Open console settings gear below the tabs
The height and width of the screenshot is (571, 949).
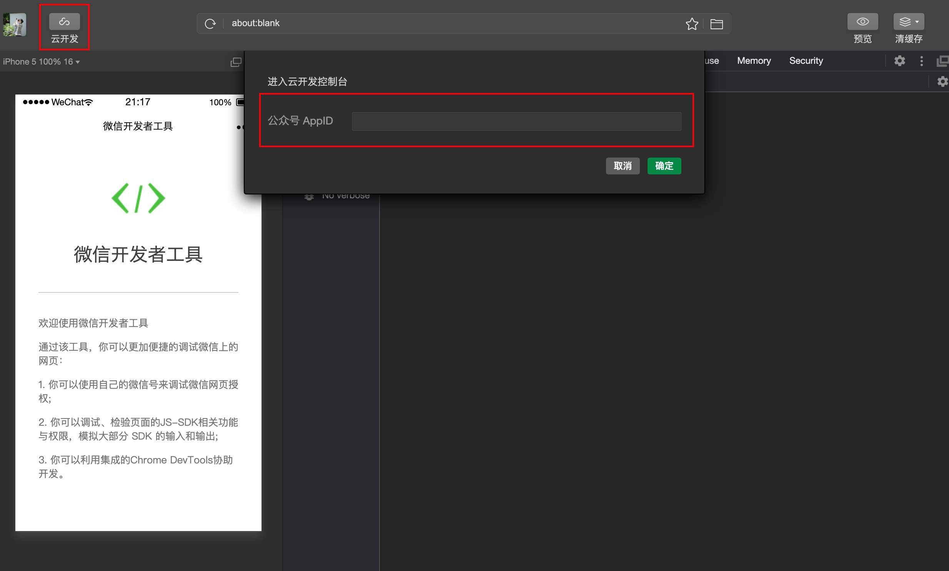(942, 81)
